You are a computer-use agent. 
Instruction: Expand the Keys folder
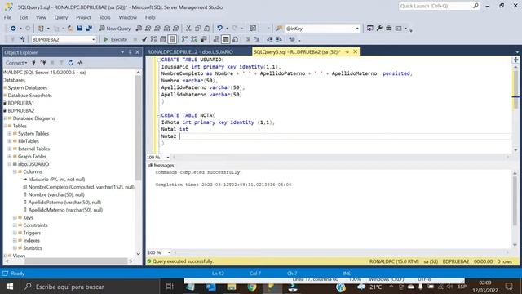(15, 217)
